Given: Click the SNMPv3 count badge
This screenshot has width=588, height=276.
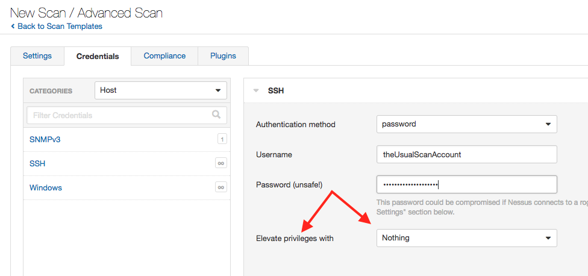Looking at the screenshot, I should pyautogui.click(x=222, y=139).
